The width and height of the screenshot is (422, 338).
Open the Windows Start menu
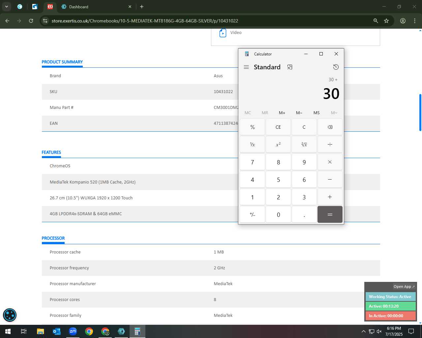point(8,331)
